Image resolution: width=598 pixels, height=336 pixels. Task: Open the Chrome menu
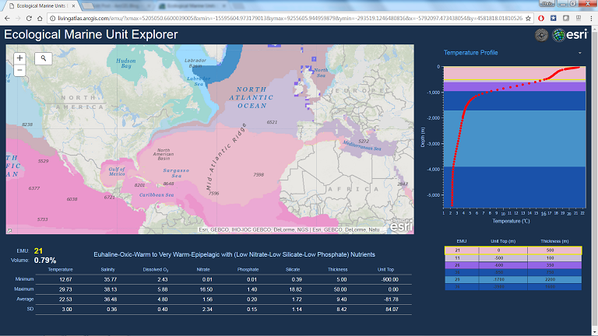click(590, 17)
